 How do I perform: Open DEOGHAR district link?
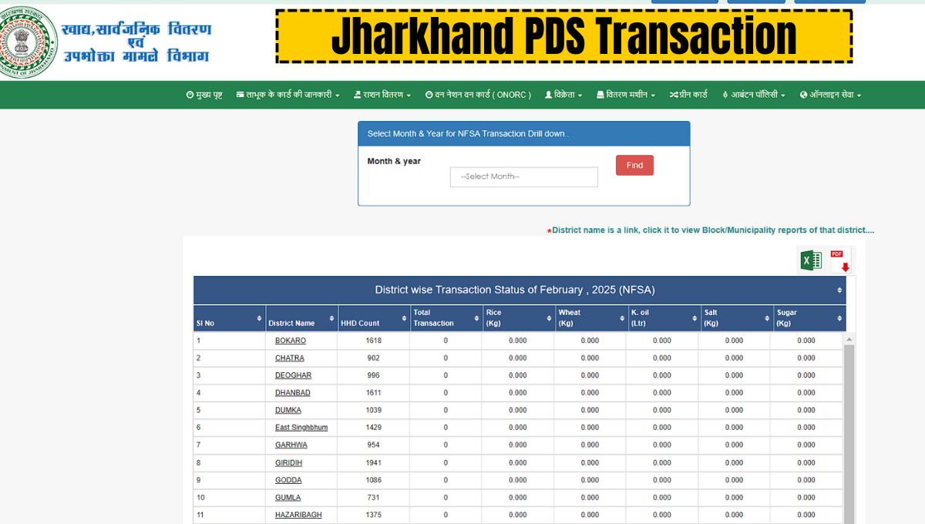pyautogui.click(x=294, y=375)
